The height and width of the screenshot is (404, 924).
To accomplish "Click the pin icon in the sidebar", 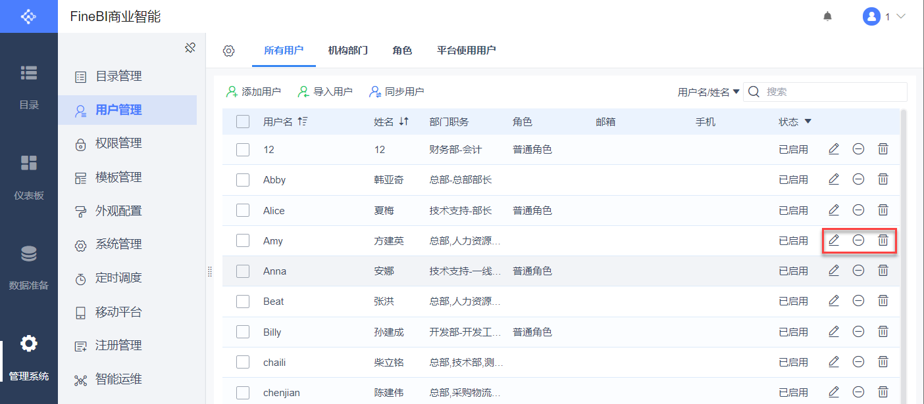I will [190, 48].
